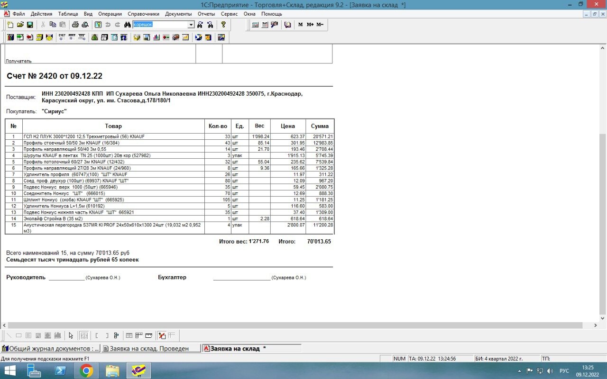The height and width of the screenshot is (379, 607).
Task: Open the Операции menu
Action: (x=110, y=14)
